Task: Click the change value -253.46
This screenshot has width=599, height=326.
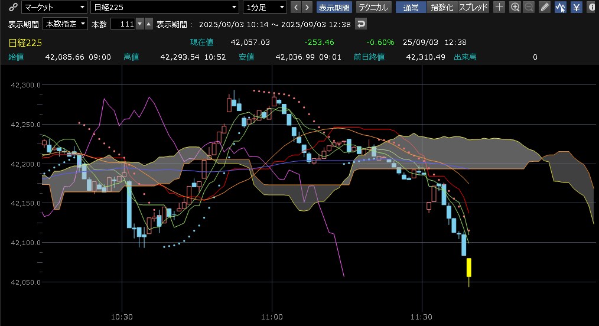Action: coord(320,43)
